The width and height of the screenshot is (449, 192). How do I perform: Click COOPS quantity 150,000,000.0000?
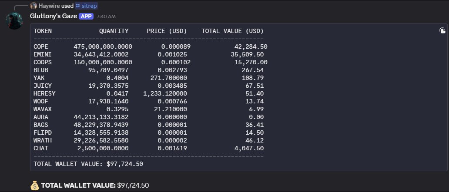103,62
